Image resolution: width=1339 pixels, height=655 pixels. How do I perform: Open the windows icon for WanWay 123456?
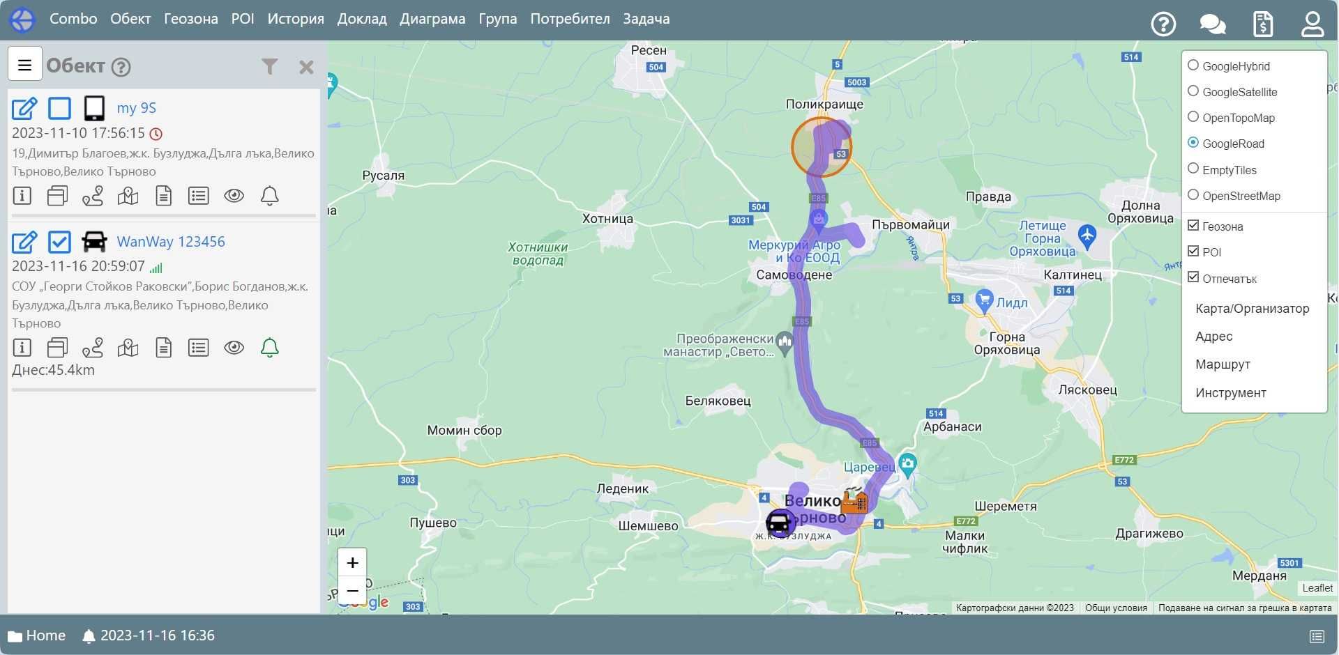57,347
